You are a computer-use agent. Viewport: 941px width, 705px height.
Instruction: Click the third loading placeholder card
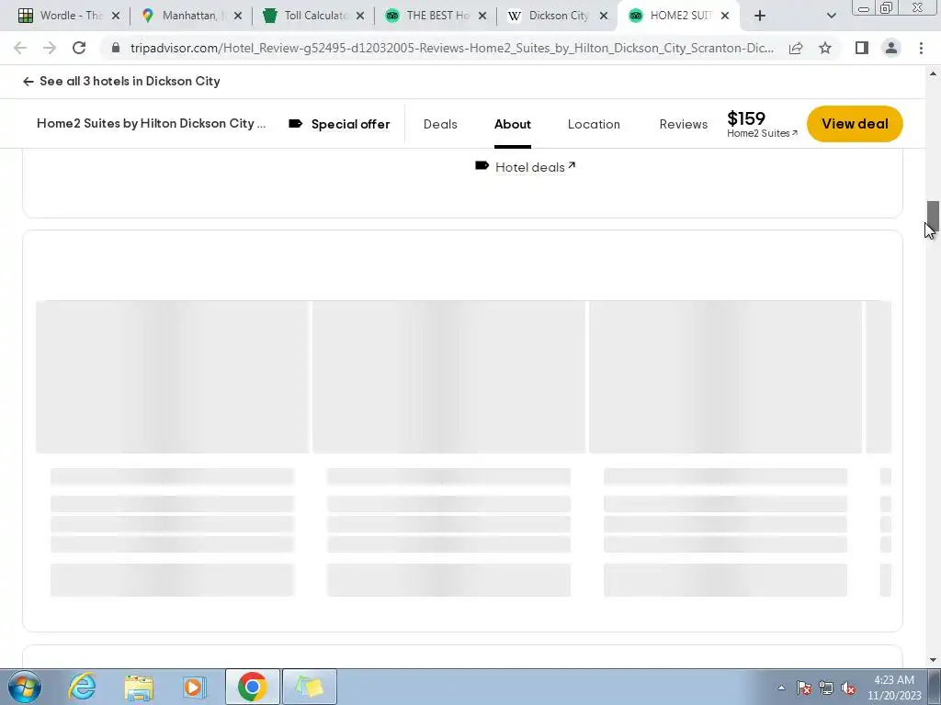click(726, 448)
